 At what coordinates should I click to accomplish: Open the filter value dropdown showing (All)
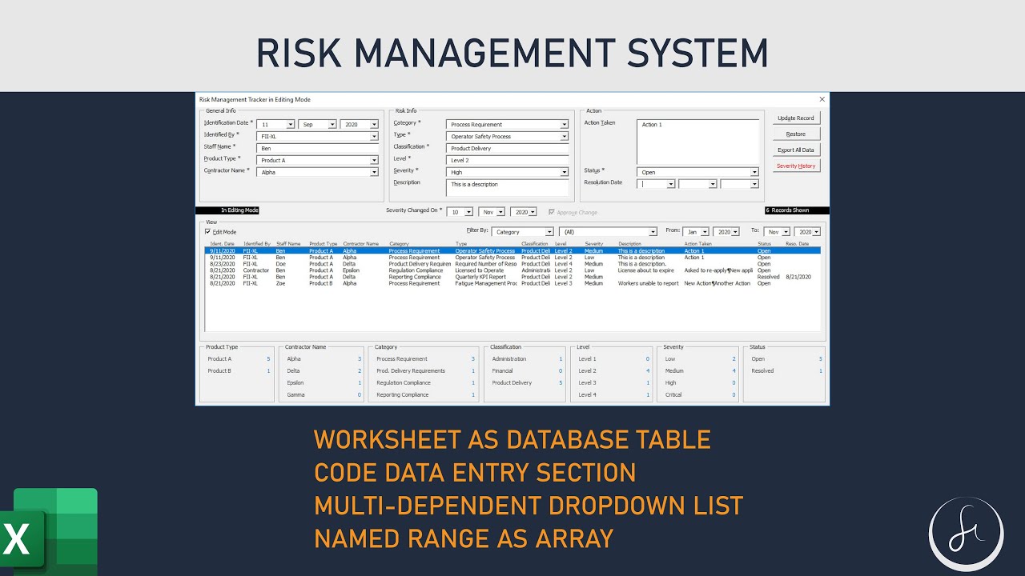(x=653, y=232)
